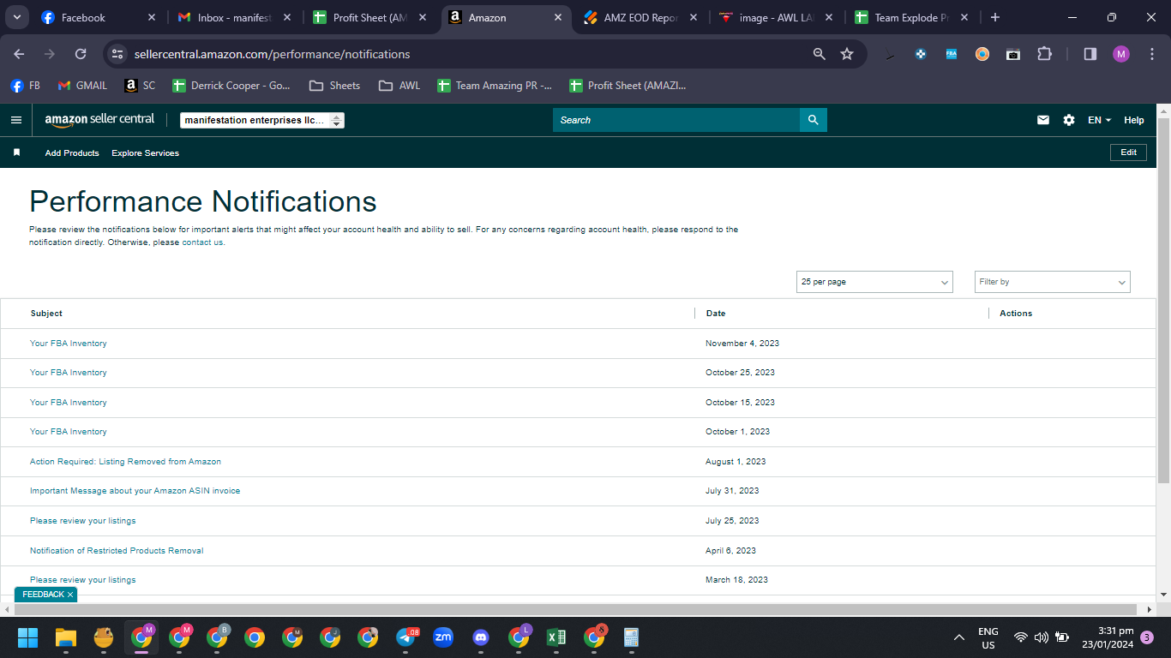Reload the current page

click(x=81, y=54)
